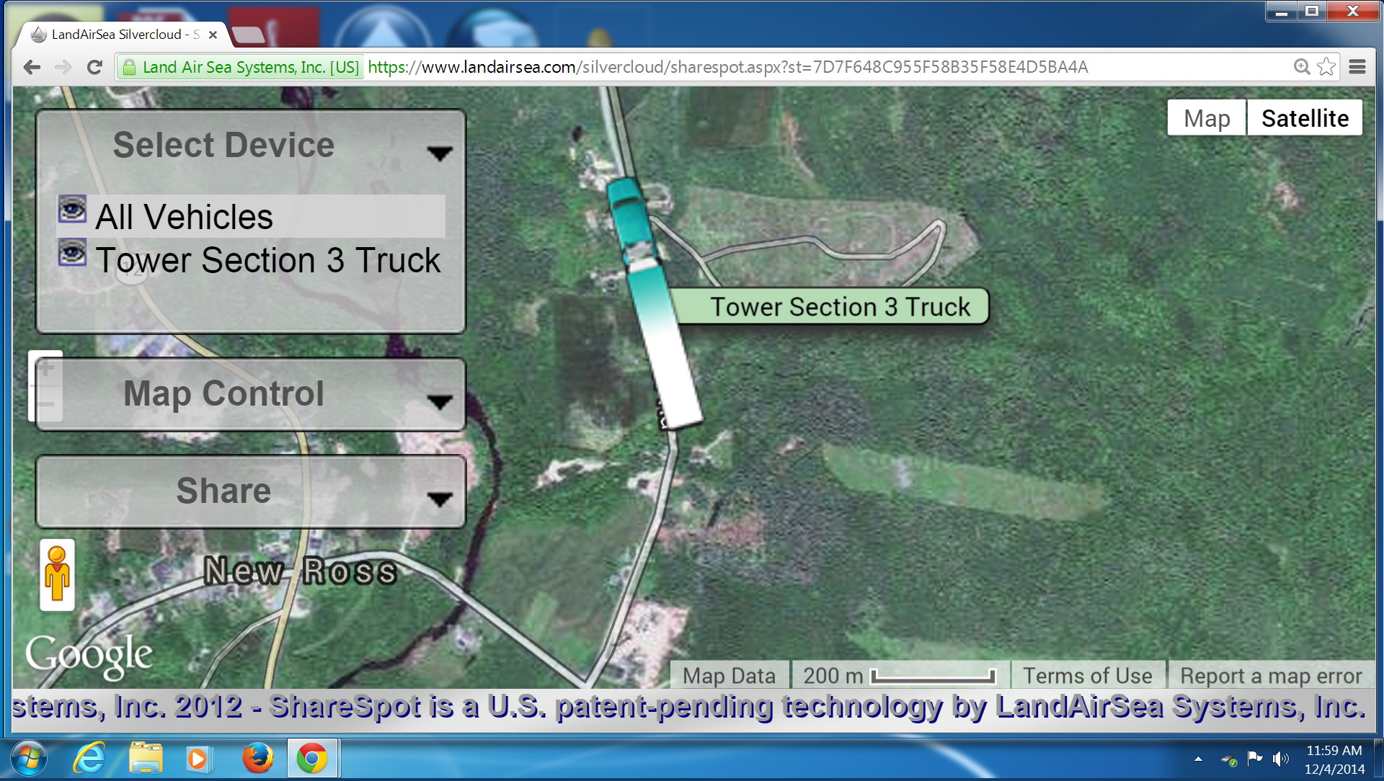Expand the Share dropdown arrow
The image size is (1384, 781).
(x=439, y=499)
